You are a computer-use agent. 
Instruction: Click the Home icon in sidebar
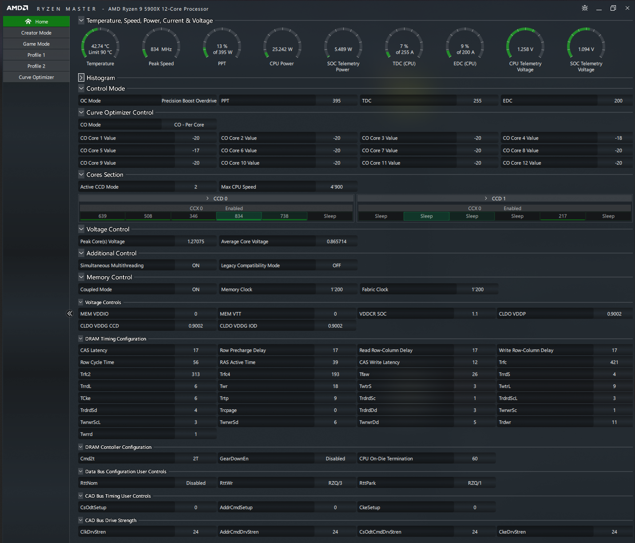click(x=28, y=21)
